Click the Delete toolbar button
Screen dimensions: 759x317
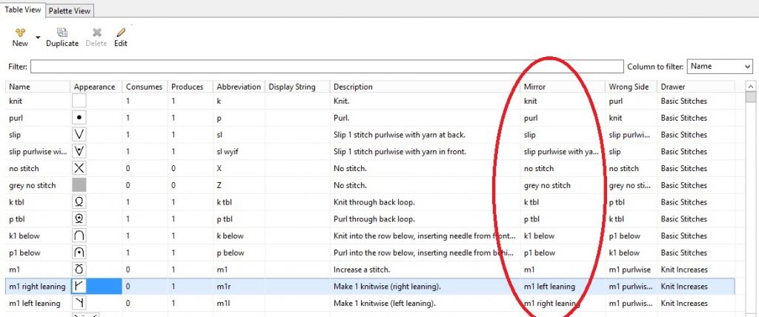pyautogui.click(x=96, y=37)
